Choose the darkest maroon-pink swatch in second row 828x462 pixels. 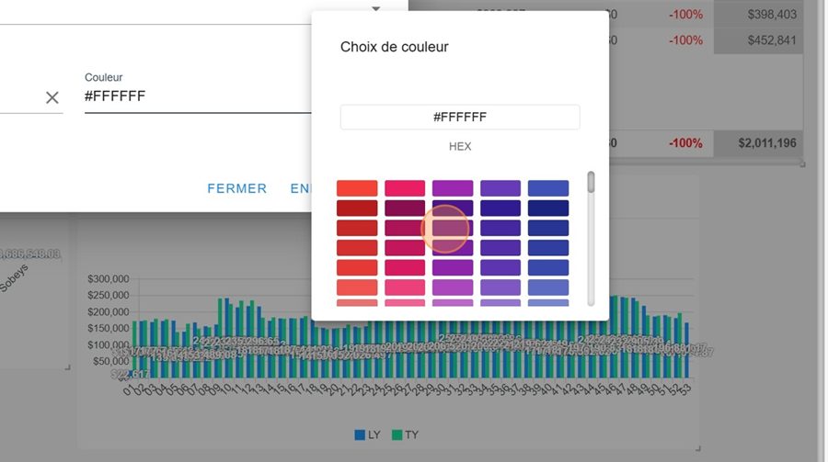click(x=405, y=208)
